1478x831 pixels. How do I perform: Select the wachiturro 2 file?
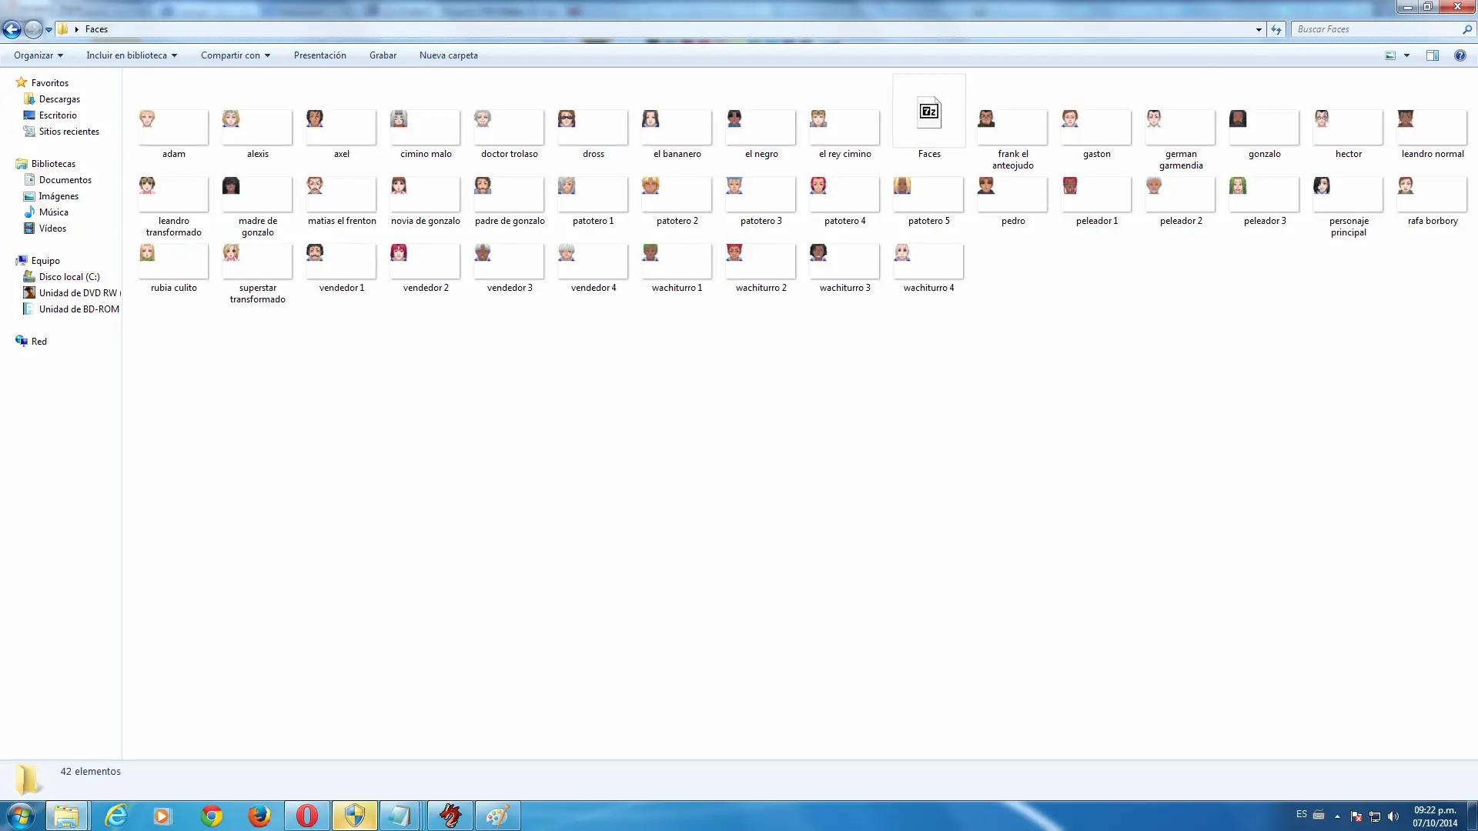(761, 262)
